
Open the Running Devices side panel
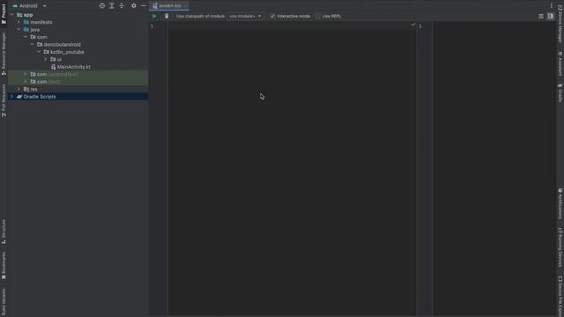(560, 247)
